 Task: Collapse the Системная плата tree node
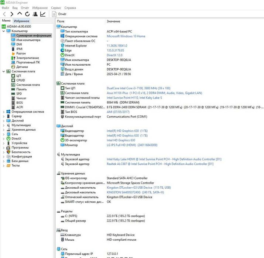point(4,71)
